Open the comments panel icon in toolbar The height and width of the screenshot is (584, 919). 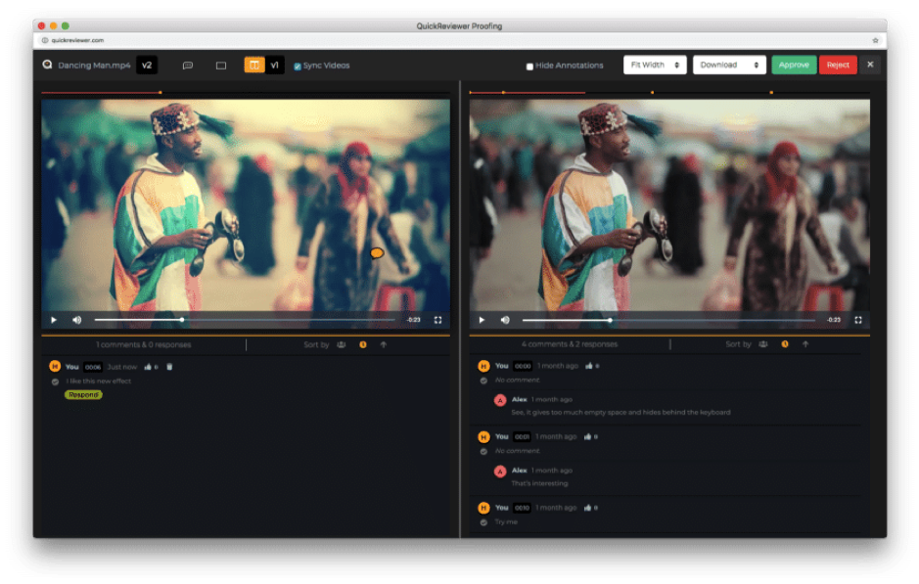188,66
